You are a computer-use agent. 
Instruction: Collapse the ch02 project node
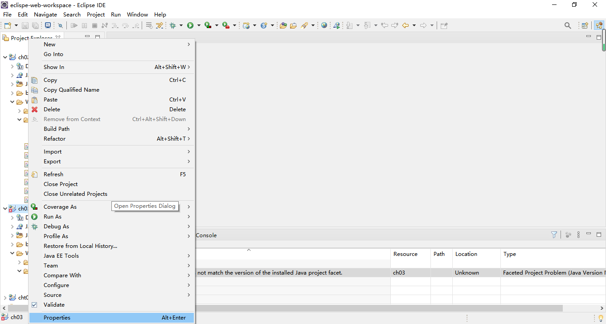click(5, 57)
